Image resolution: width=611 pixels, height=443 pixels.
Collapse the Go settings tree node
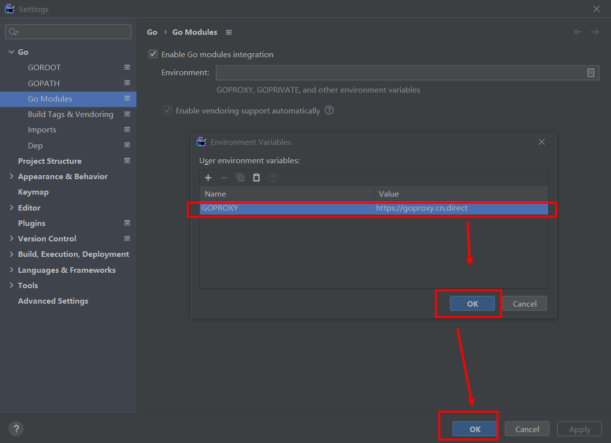(x=11, y=52)
